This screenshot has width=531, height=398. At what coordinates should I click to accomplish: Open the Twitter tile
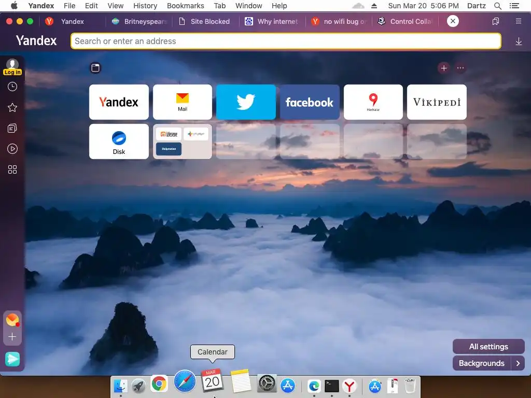pos(246,102)
